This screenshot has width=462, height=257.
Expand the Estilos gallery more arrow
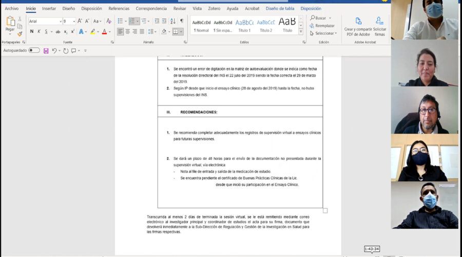pos(301,31)
